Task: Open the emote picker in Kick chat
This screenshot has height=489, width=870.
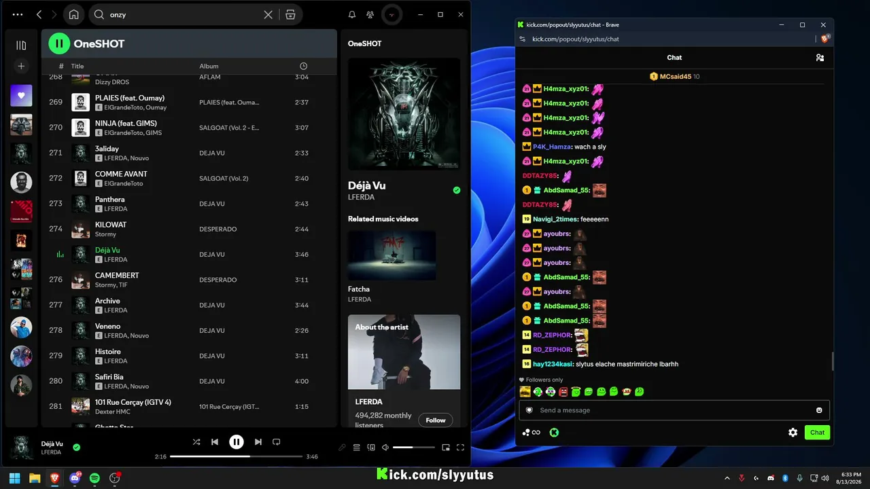Action: (819, 410)
